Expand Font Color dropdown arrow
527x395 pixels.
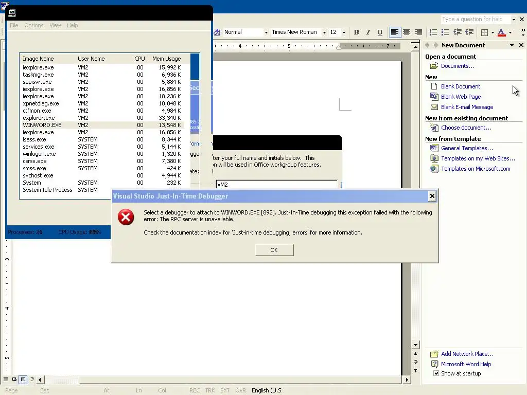point(510,32)
